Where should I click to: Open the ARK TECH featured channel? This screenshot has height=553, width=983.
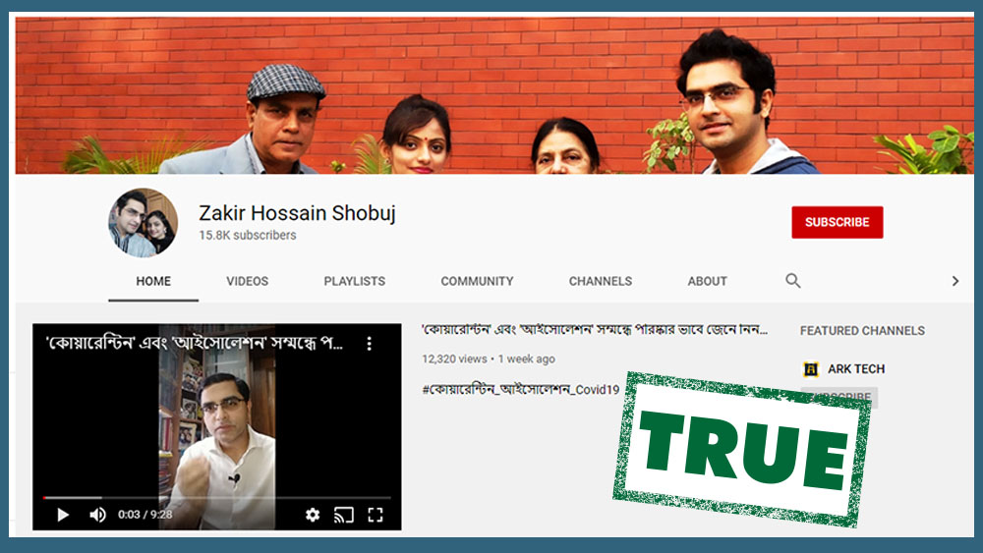point(856,369)
